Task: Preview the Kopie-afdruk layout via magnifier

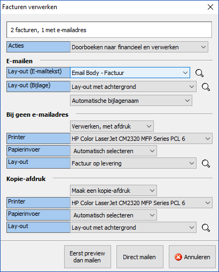Action: (206, 228)
